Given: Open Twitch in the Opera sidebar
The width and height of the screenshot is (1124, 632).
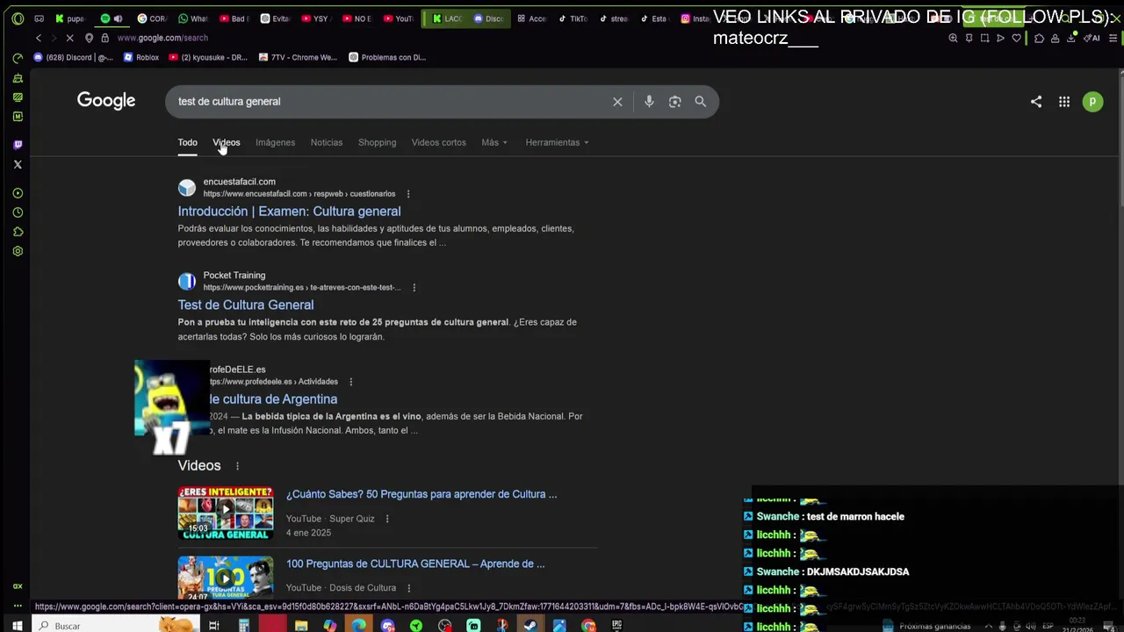Looking at the screenshot, I should 18,145.
